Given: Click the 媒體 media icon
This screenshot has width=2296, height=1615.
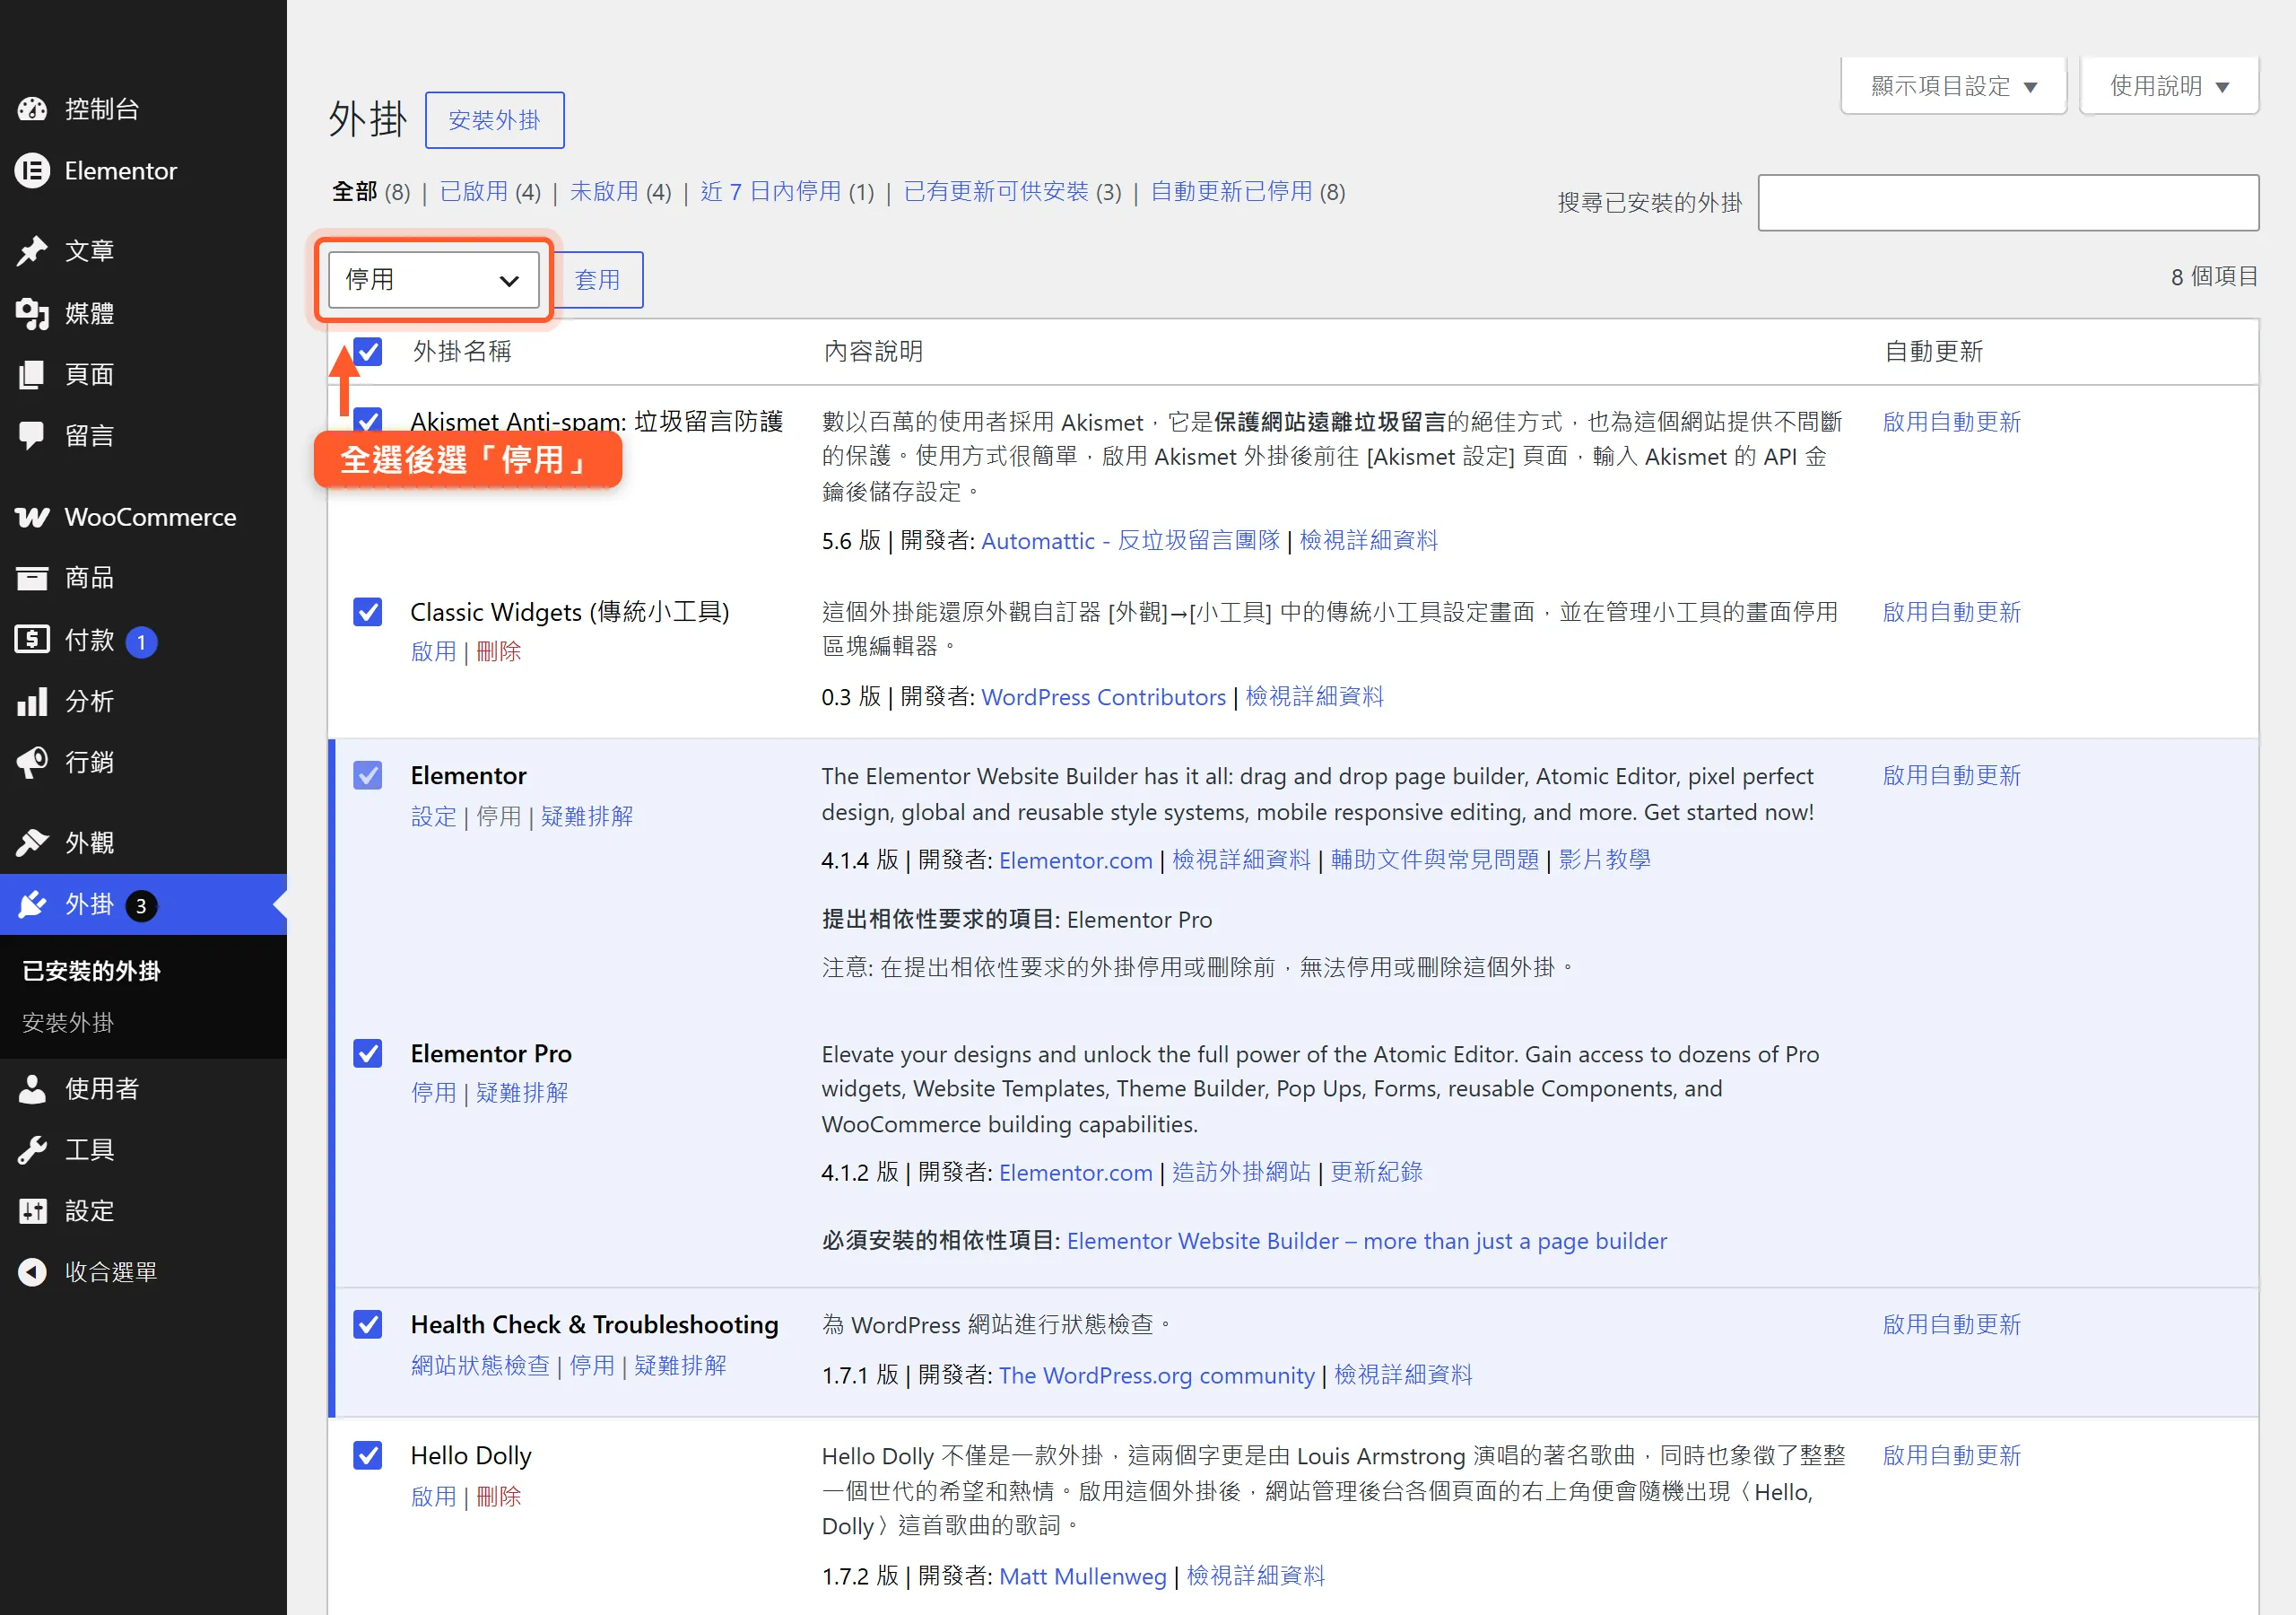Looking at the screenshot, I should [32, 313].
